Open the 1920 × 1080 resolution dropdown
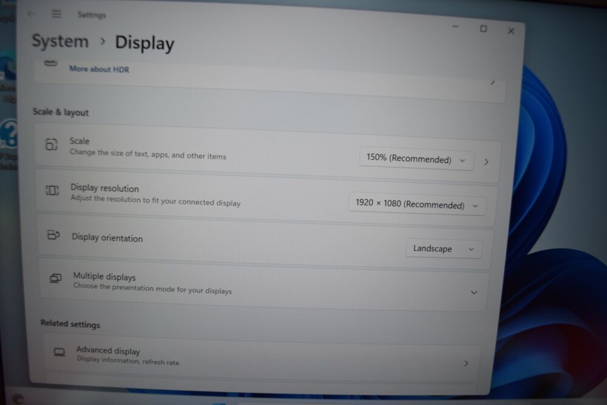Image resolution: width=607 pixels, height=405 pixels. [x=418, y=203]
